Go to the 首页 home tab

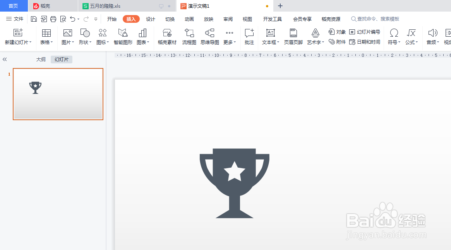pyautogui.click(x=14, y=6)
